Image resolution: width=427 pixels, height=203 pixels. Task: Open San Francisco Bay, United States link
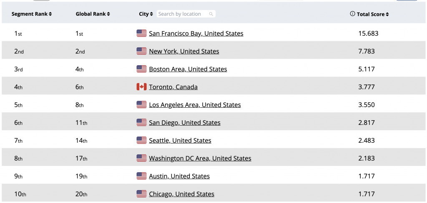(x=196, y=33)
